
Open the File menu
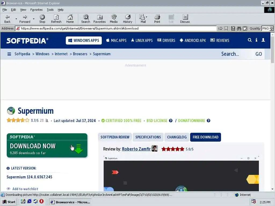click(5, 10)
